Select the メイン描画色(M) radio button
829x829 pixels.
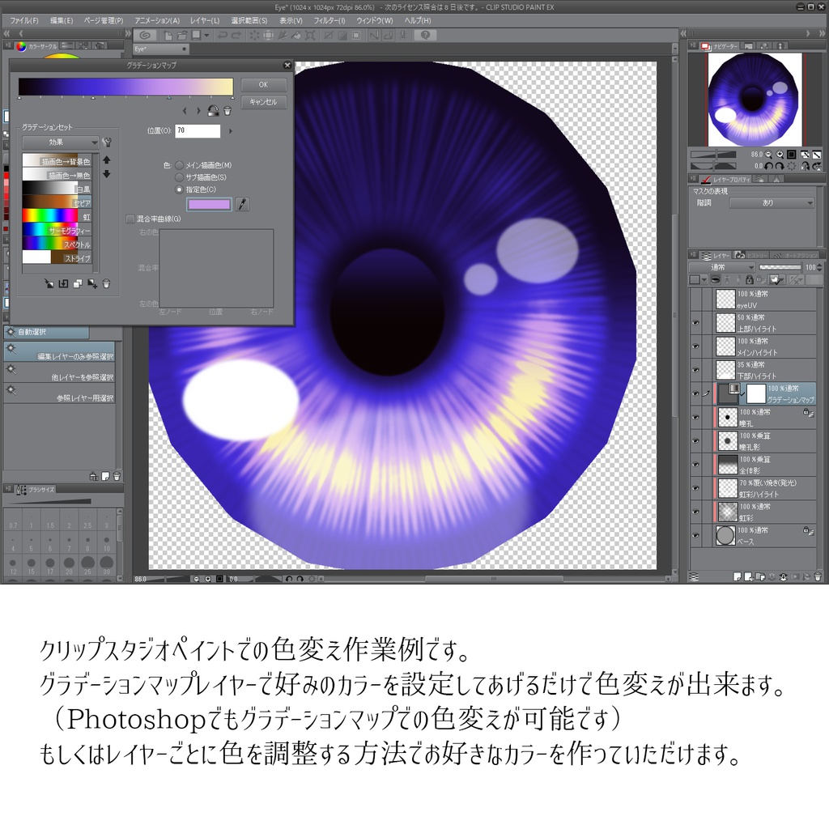179,165
